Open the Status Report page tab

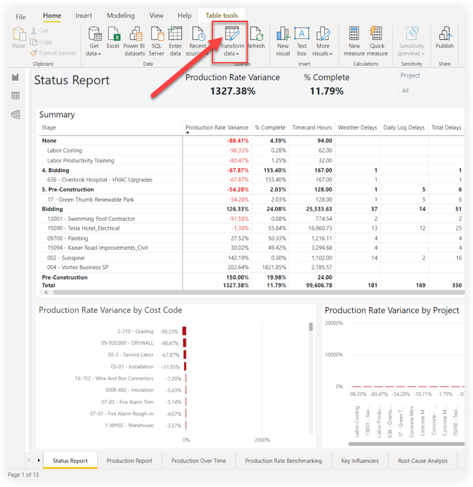[70, 461]
